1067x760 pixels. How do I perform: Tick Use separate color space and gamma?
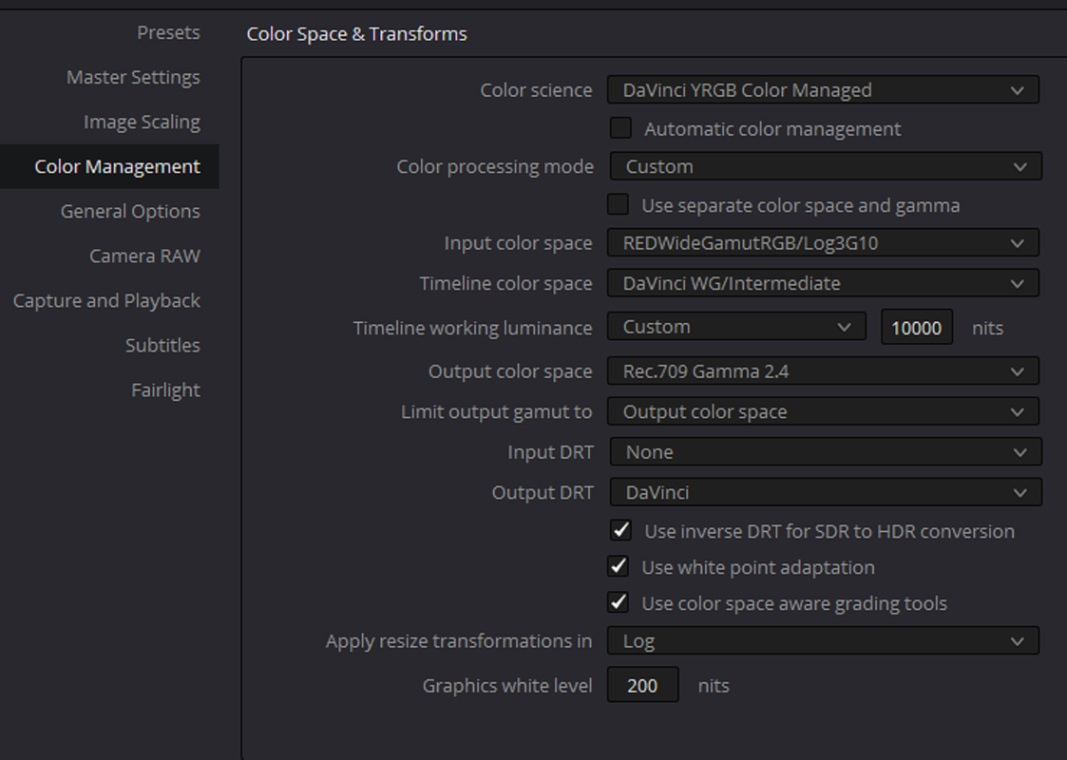[x=618, y=204]
